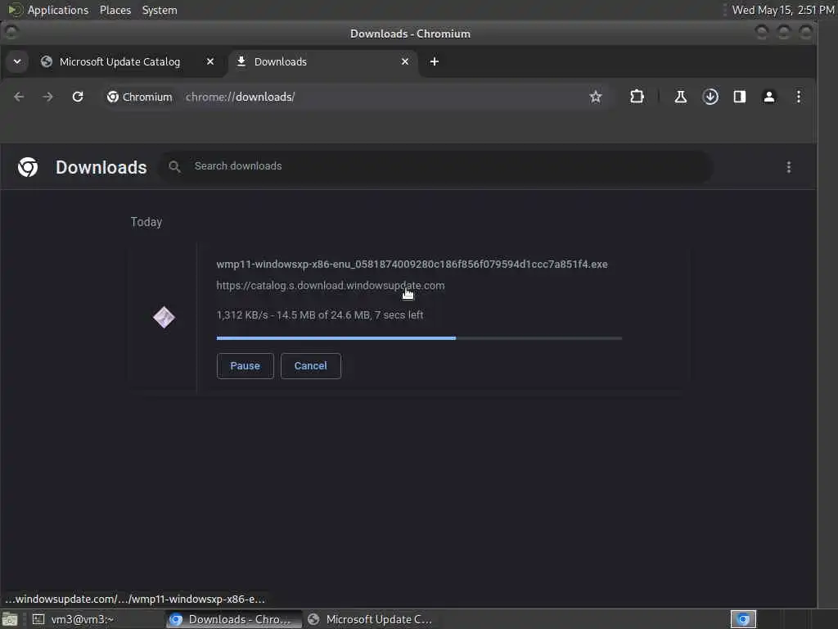Click the Today date heading

[x=146, y=222]
